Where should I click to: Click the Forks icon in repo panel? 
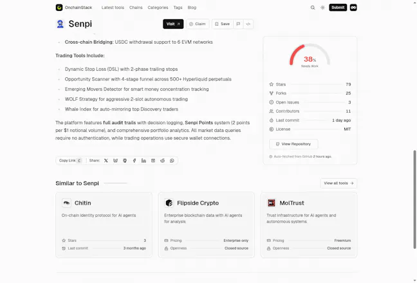[x=272, y=93]
